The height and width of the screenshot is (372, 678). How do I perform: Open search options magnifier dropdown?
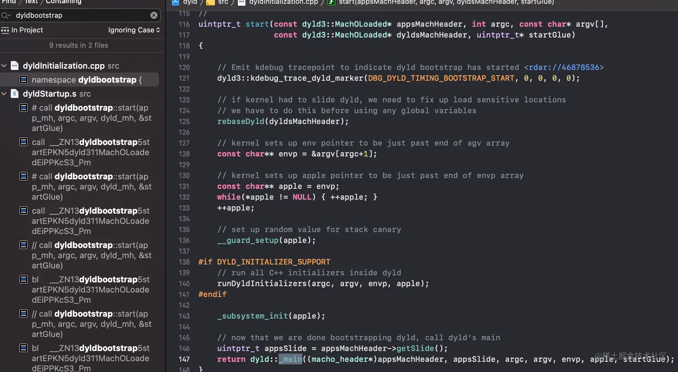pyautogui.click(x=6, y=15)
